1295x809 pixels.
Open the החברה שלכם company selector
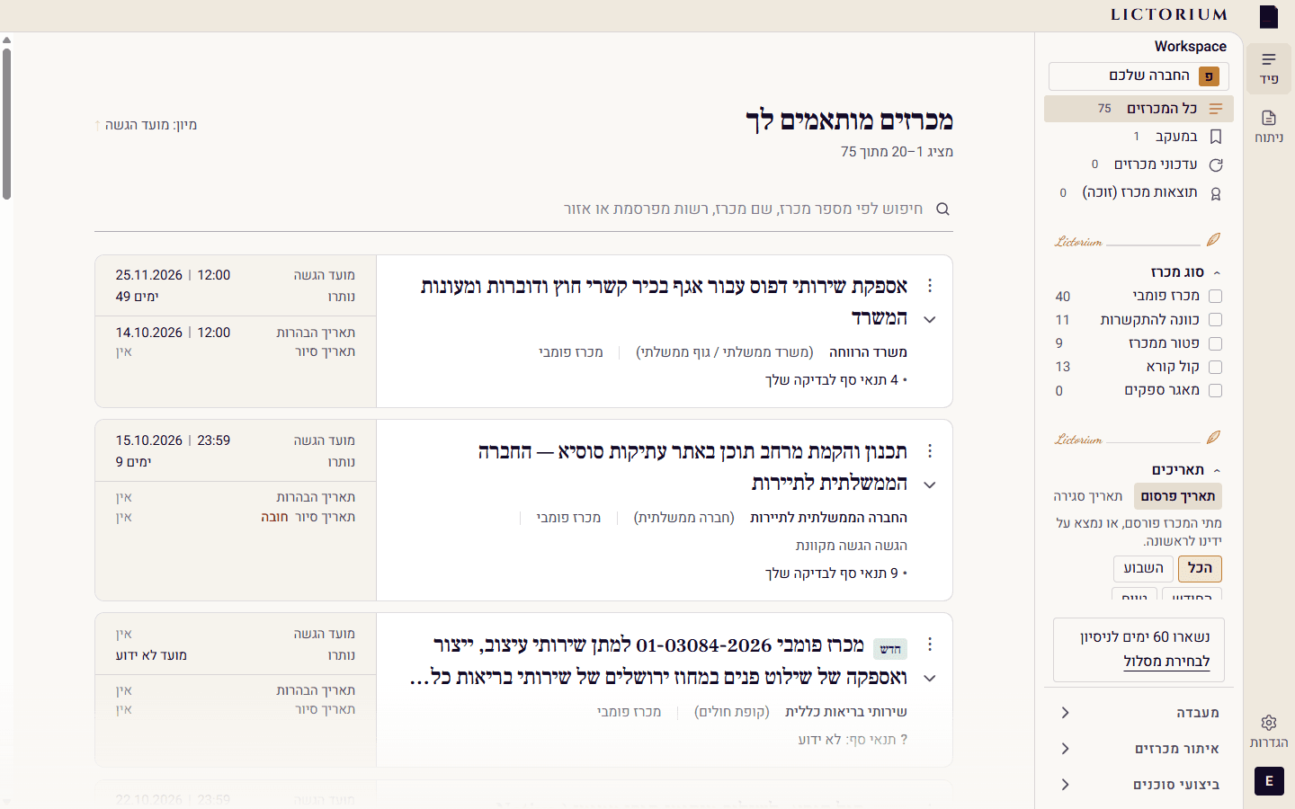(1139, 76)
